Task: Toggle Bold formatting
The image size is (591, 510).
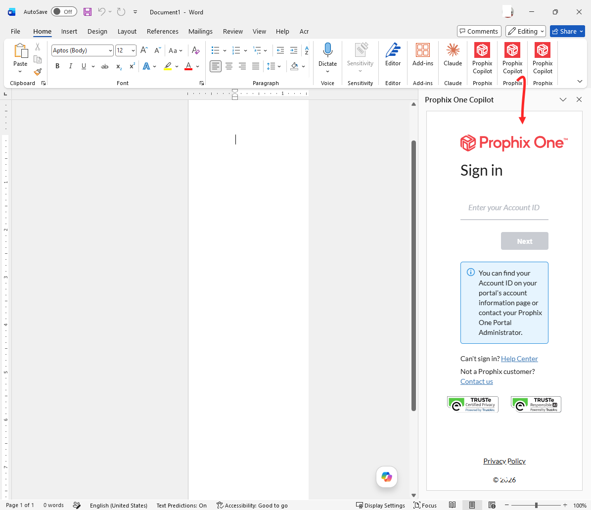Action: point(57,66)
